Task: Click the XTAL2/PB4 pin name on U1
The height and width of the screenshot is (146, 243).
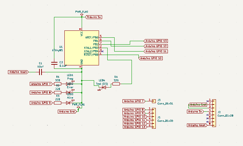Action: (91, 51)
